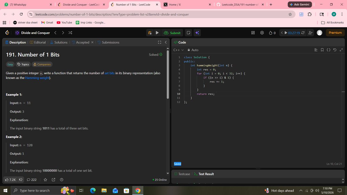
Task: Open the help question mark icon
Action: pyautogui.click(x=62, y=180)
